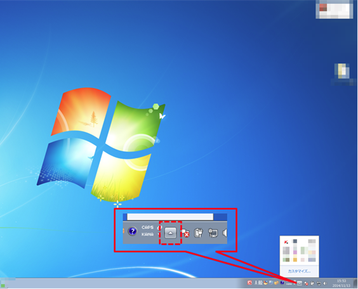
Task: Click the power plug icon in taskbar
Action: [x=312, y=283]
